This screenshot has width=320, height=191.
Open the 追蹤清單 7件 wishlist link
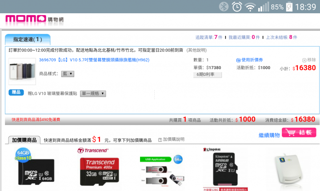pos(209,37)
